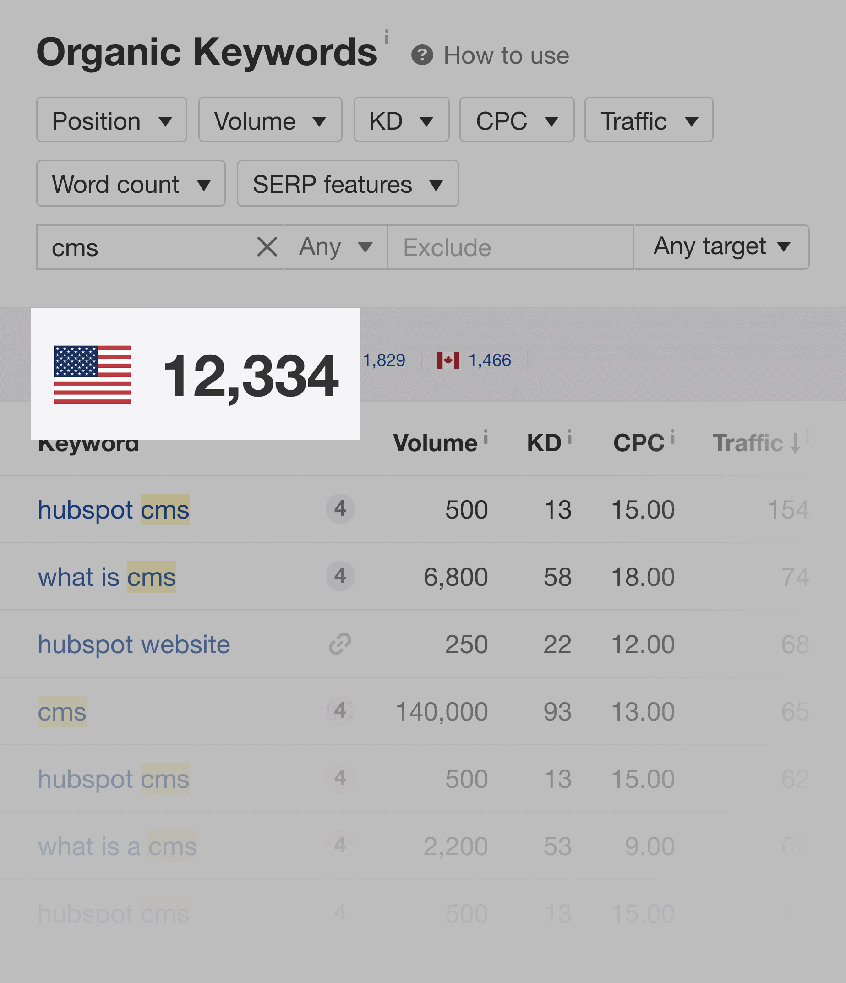Viewport: 846px width, 983px height.
Task: Open the KD filter dropdown
Action: [401, 120]
